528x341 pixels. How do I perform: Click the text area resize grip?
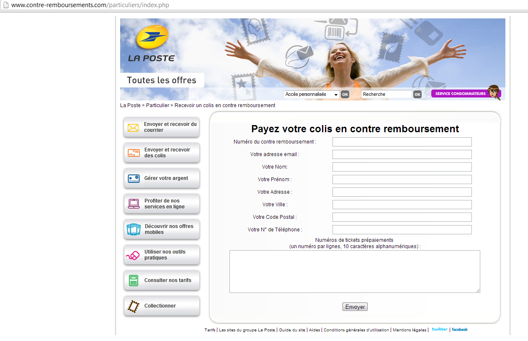pos(478,290)
